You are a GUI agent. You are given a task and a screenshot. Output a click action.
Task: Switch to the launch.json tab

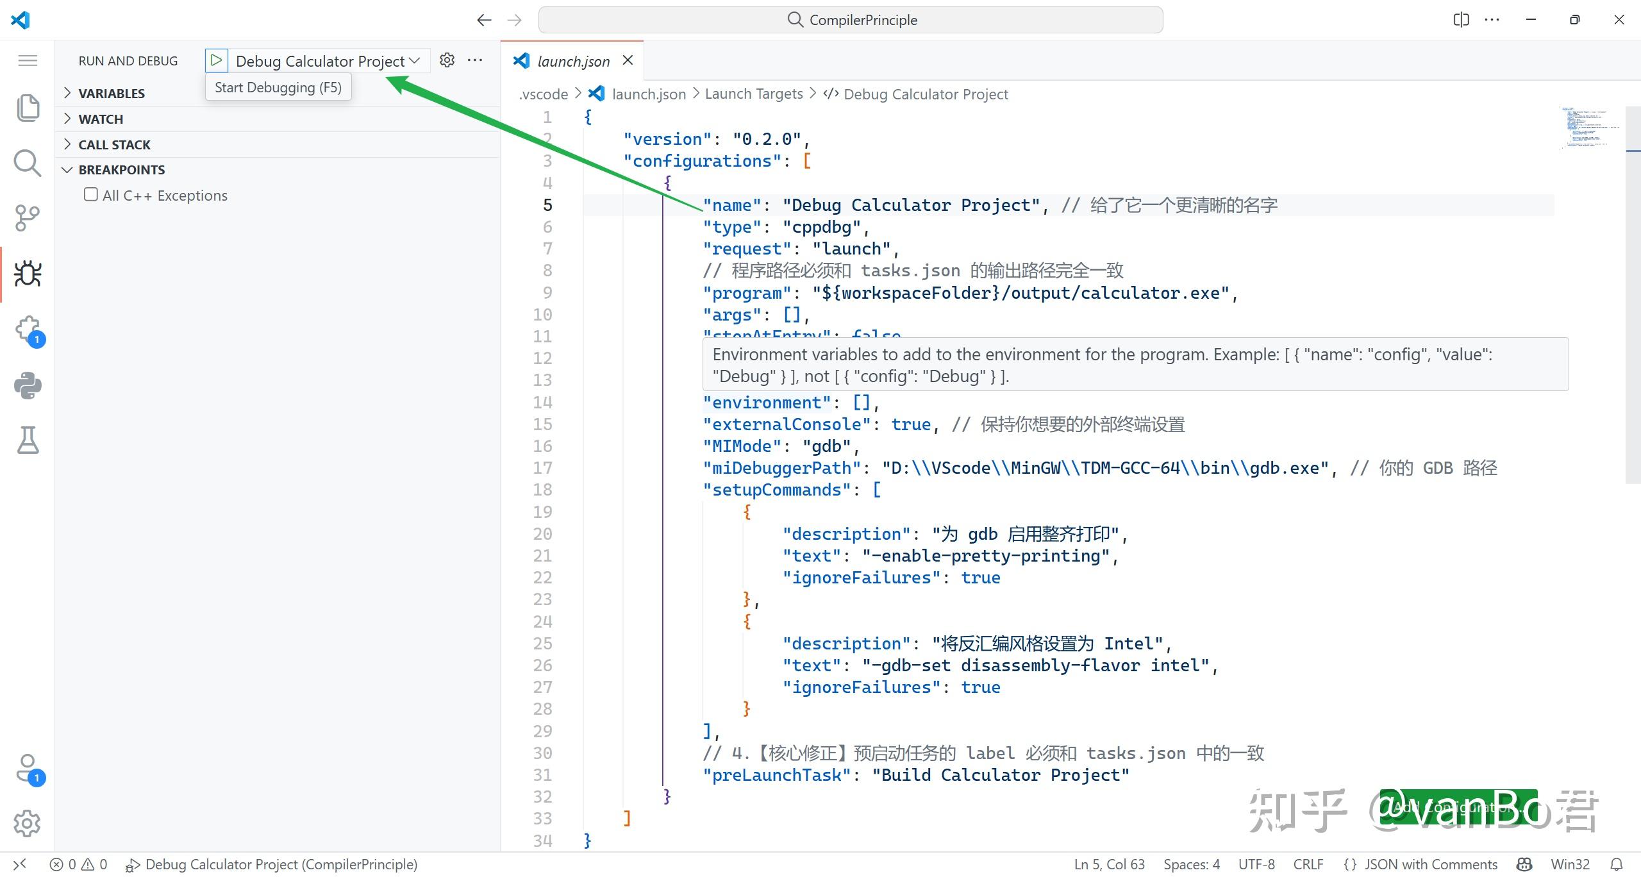572,61
